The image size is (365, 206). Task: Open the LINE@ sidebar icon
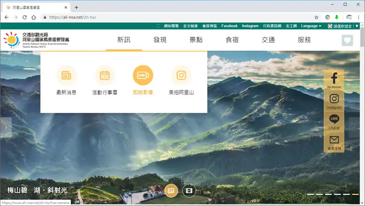pyautogui.click(x=334, y=121)
